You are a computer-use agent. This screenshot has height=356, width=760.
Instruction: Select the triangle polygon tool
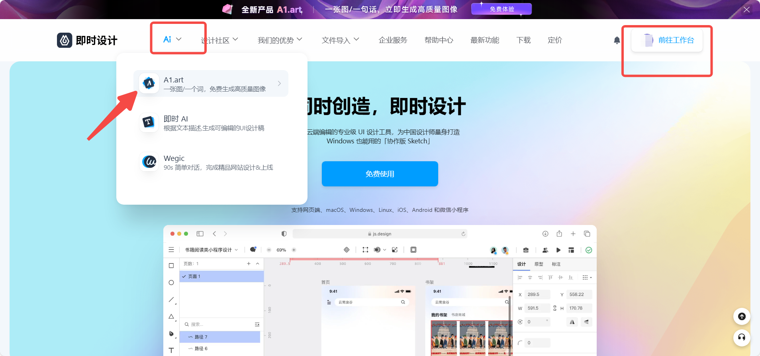pyautogui.click(x=171, y=317)
